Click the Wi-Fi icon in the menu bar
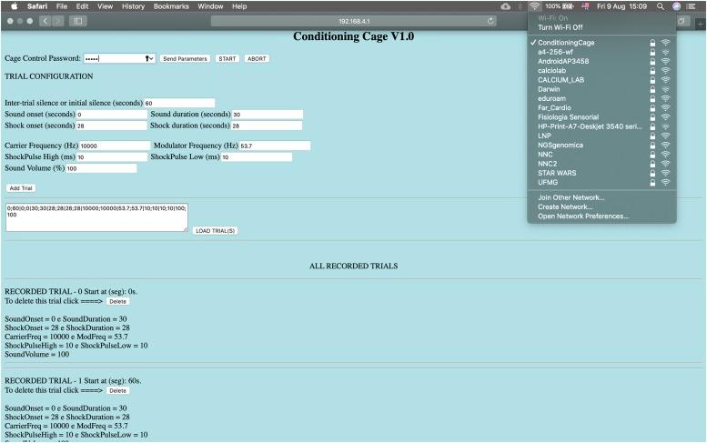Screen dimensions: 707x443 point(534,6)
